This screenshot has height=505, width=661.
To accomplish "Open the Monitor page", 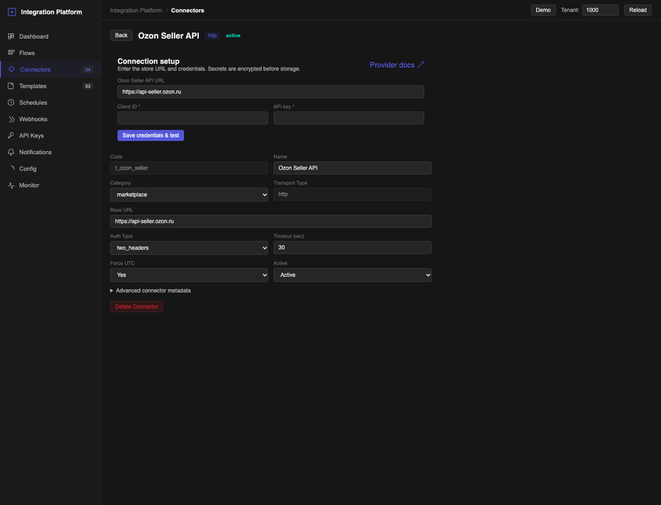I will click(50, 185).
